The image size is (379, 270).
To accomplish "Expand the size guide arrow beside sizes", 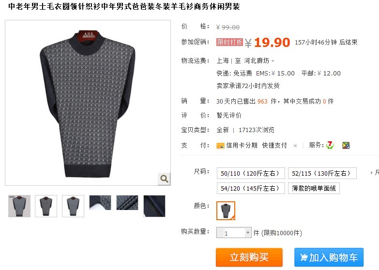I will point(372,173).
